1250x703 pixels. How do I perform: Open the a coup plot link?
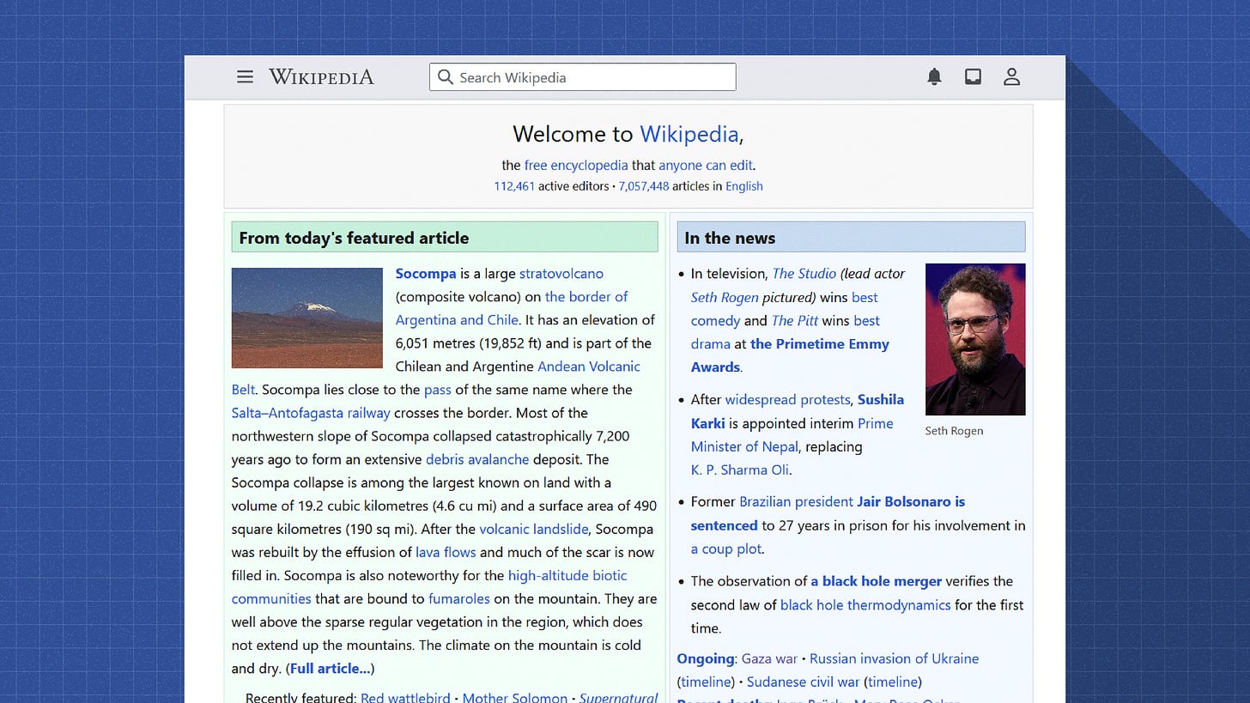click(726, 548)
